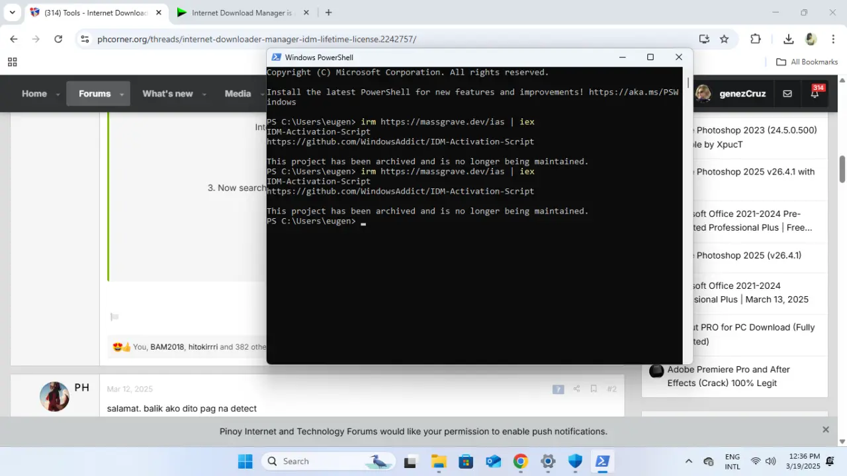Switch to the "(314) Tools - Internet Download" tab
Screen dimensions: 847x476
96,13
